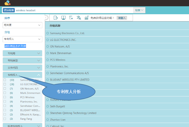The width and height of the screenshot is (189, 127).
Task: Collapse the sidebar with arrow icon
Action: [x=46, y=18]
